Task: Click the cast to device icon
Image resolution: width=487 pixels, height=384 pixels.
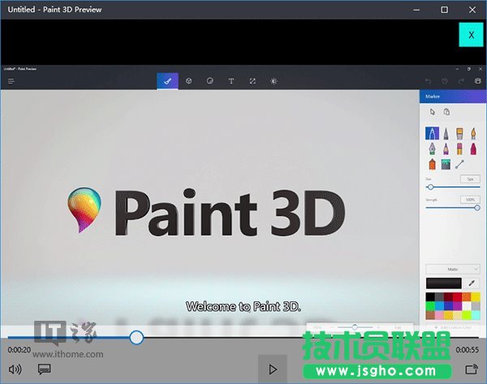Action: click(472, 369)
